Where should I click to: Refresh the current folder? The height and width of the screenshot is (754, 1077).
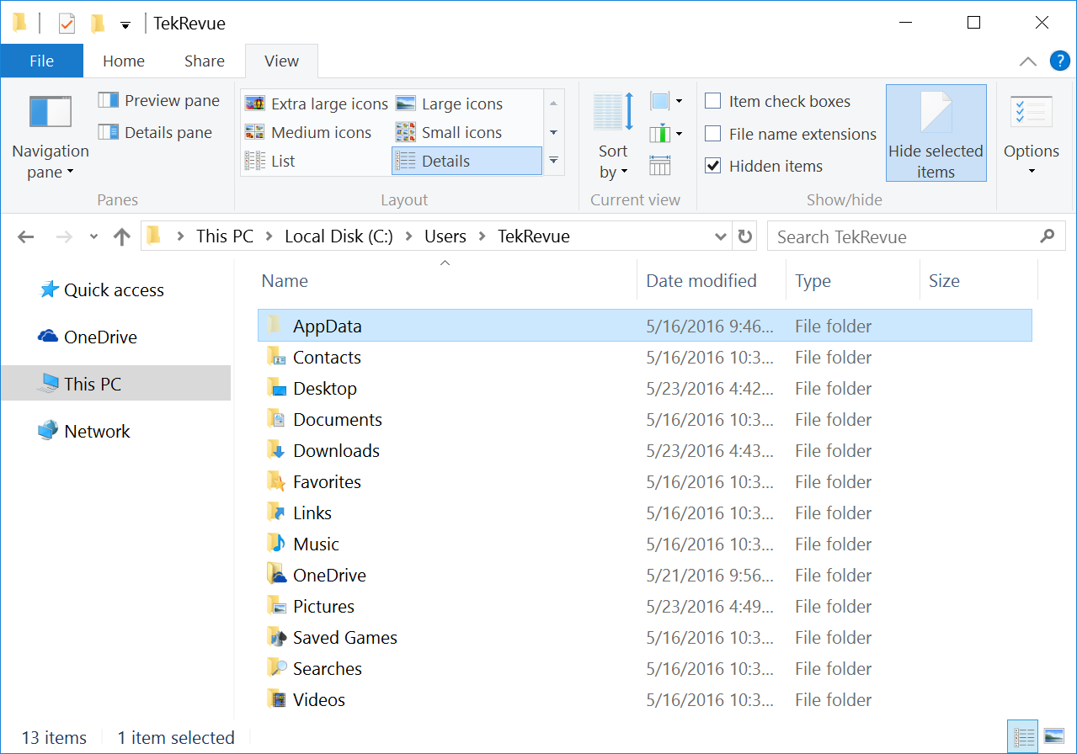745,236
